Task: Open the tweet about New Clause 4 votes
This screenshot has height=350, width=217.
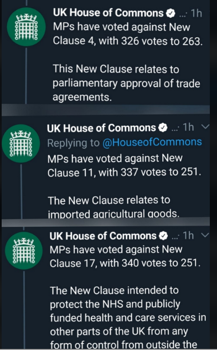Action: tap(128, 34)
